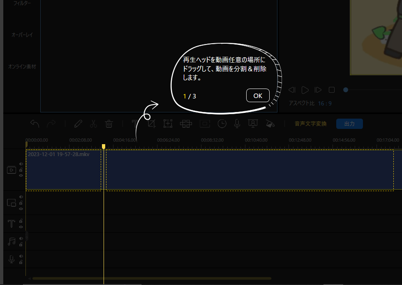Open the オンライン素材 tab in sidebar
Screen dimensions: 402x285
pos(22,66)
